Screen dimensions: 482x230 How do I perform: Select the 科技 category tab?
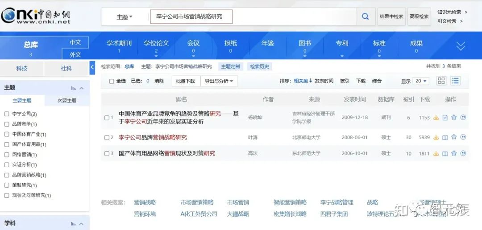(x=22, y=69)
